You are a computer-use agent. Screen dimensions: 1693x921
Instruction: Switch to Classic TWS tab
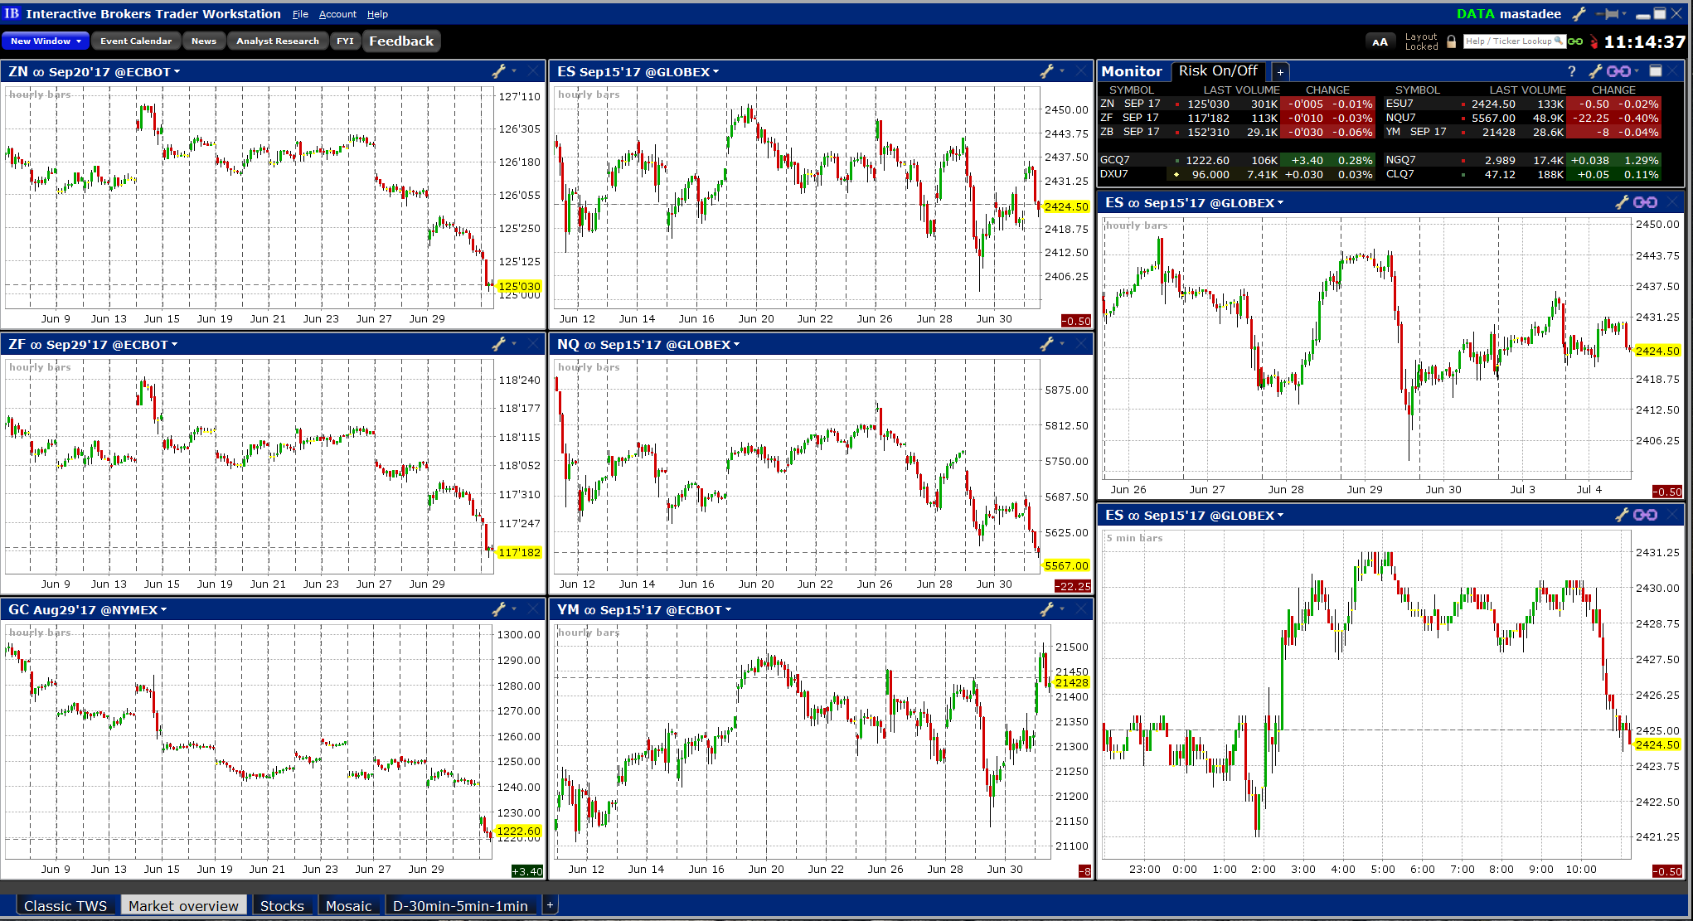click(65, 906)
